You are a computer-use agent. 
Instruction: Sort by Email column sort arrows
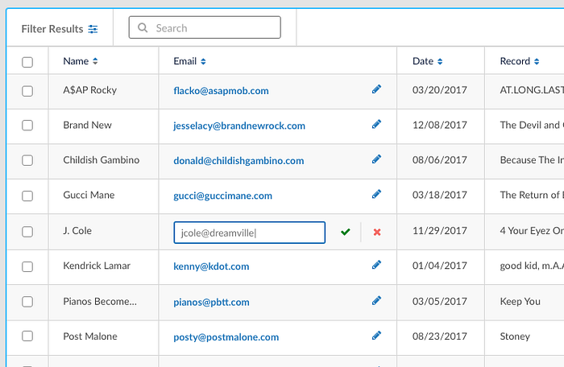click(203, 61)
